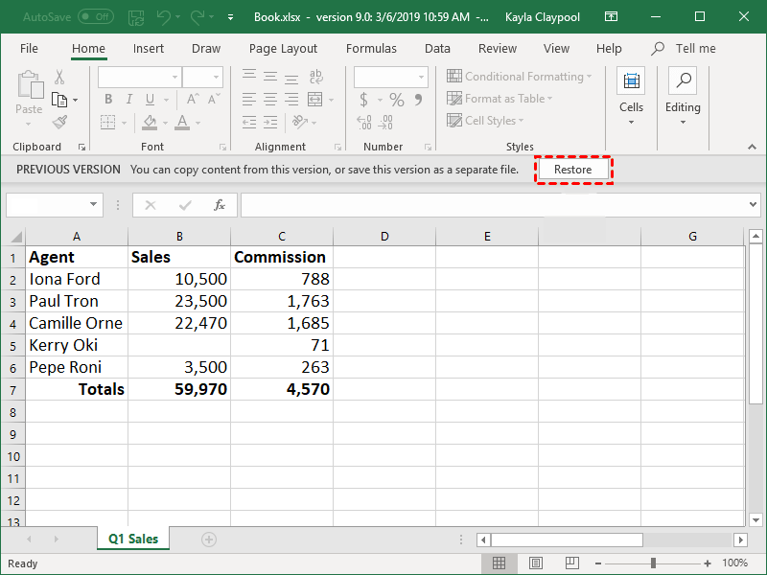767x575 pixels.
Task: Add a new sheet with plus icon
Action: 208,540
